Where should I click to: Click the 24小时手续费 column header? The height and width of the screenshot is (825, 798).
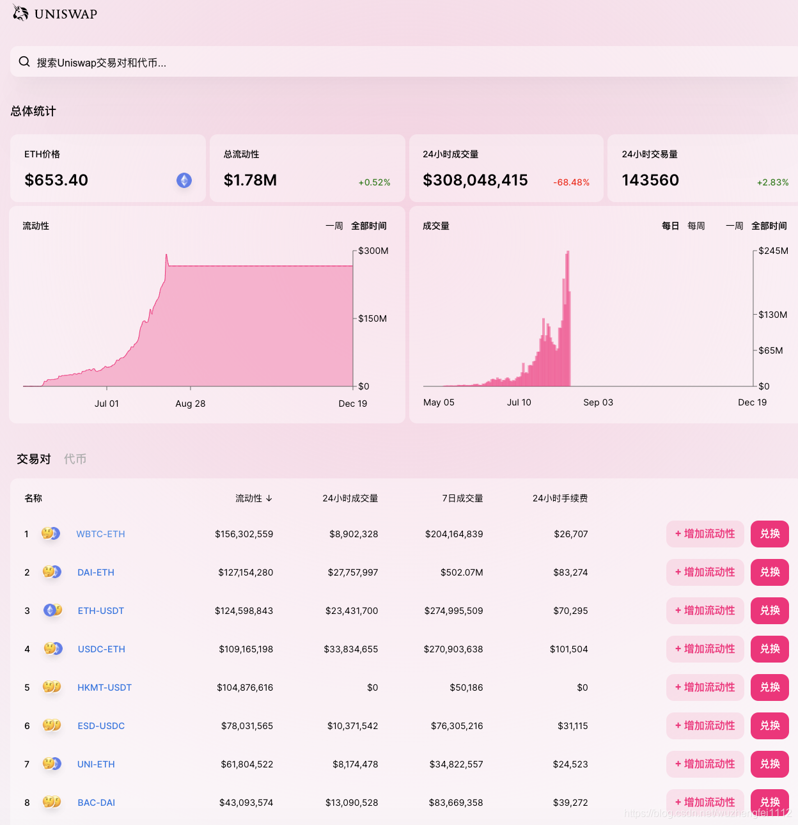click(x=560, y=498)
